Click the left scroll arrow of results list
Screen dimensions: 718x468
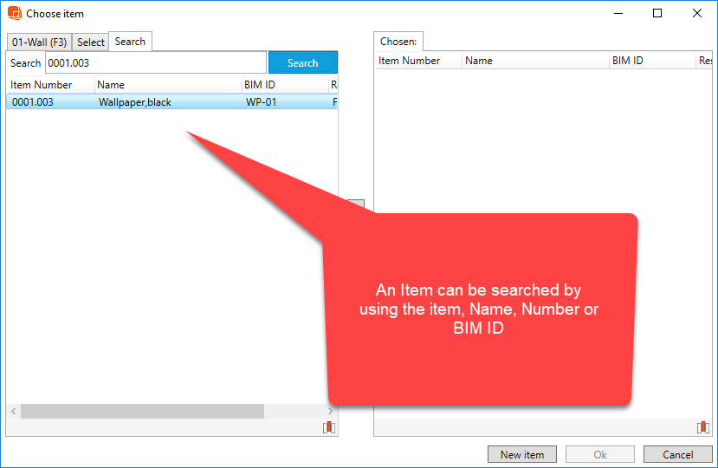tap(12, 411)
